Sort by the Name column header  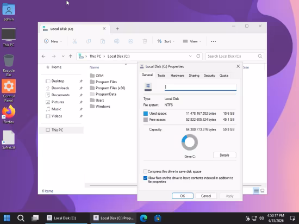click(x=94, y=67)
